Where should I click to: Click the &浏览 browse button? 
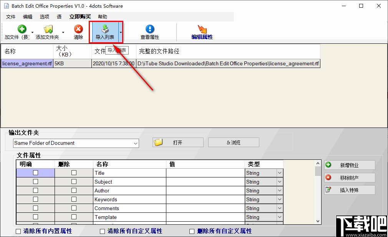pyautogui.click(x=233, y=142)
